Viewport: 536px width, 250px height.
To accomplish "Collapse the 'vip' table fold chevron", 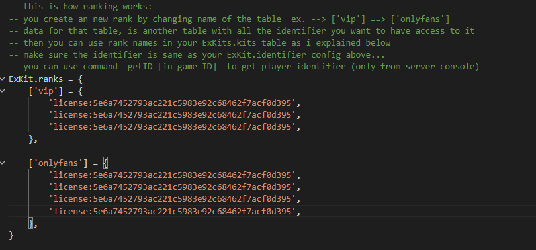I will click(3, 91).
